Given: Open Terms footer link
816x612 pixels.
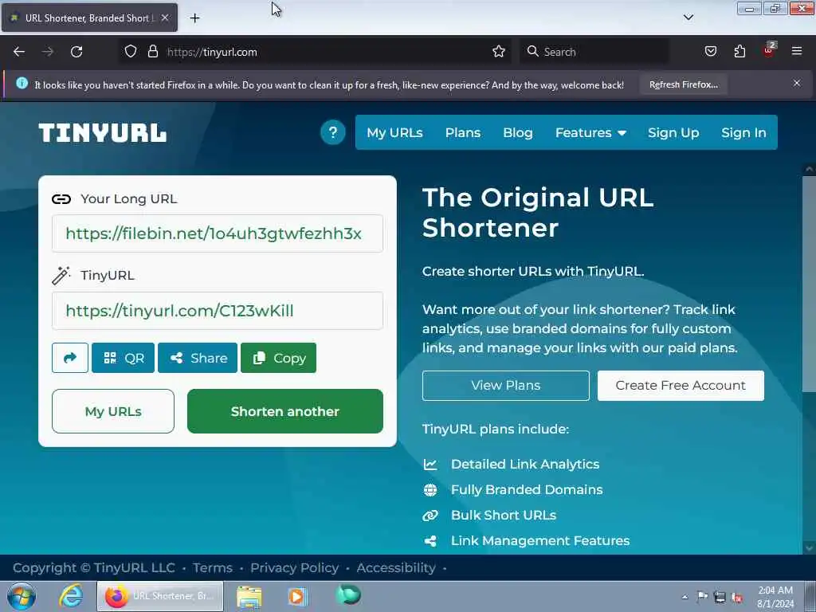Looking at the screenshot, I should [x=212, y=567].
